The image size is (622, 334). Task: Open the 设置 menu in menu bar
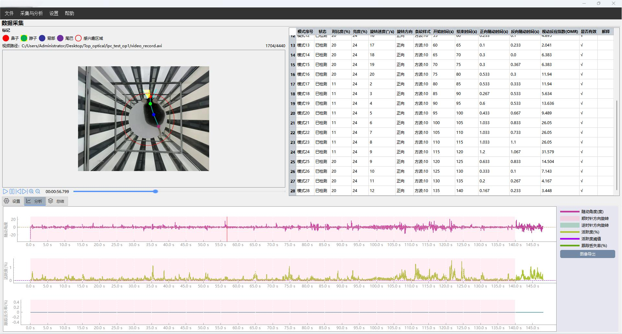tap(54, 13)
